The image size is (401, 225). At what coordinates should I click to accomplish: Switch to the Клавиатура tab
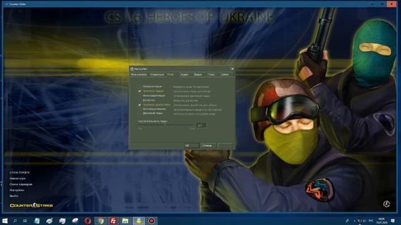click(157, 74)
